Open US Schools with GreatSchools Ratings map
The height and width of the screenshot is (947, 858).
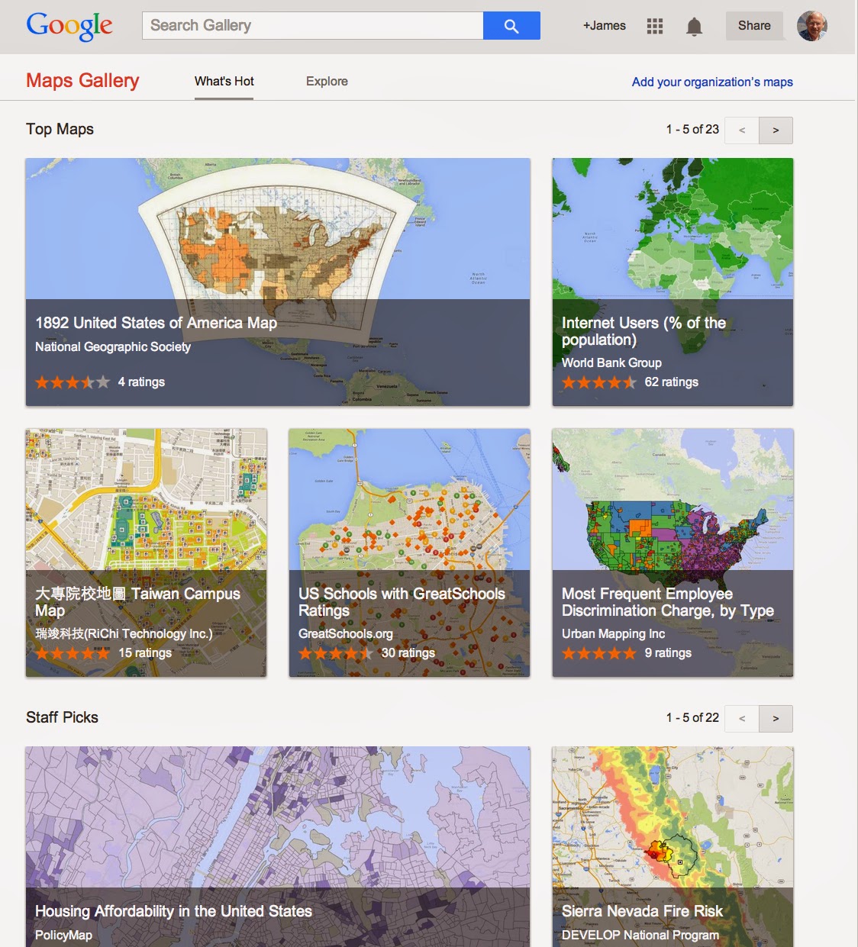[x=409, y=552]
